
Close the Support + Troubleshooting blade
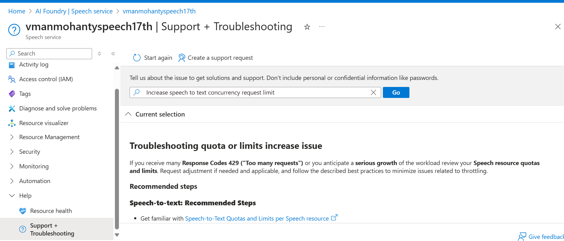(558, 27)
